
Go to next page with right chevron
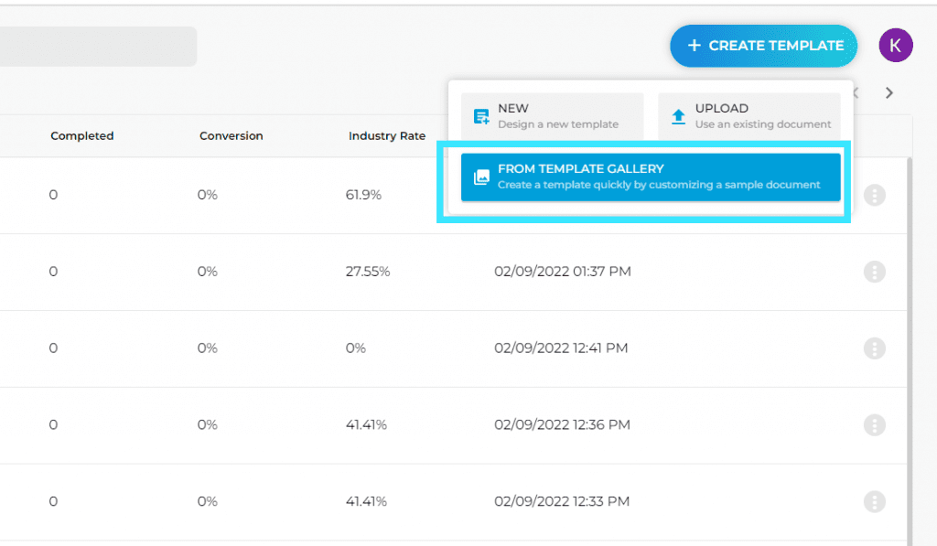point(889,92)
